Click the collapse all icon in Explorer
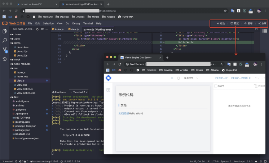This screenshot has width=269, height=163. [x=42, y=29]
